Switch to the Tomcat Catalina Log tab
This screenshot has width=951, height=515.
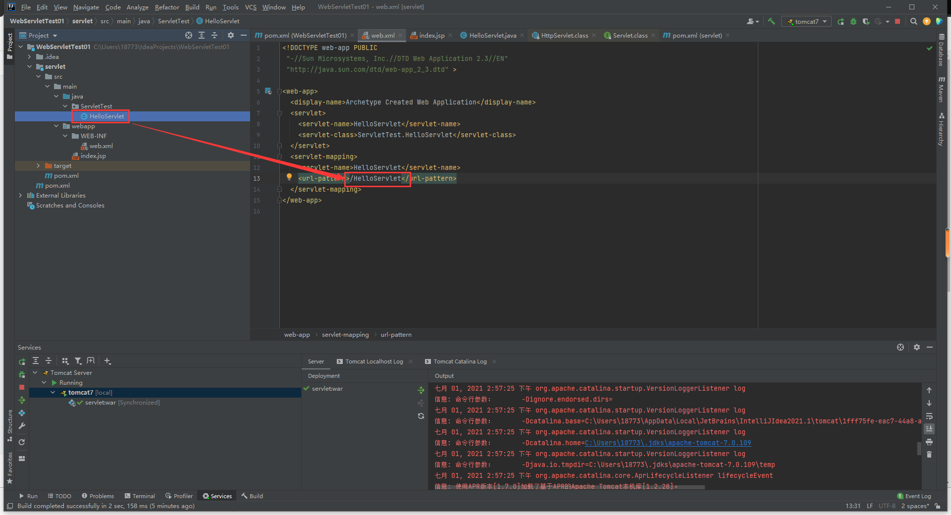(460, 361)
